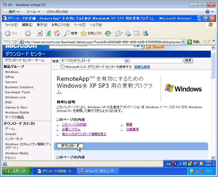
Task: Open the History toolbar icon
Action: click(x=108, y=33)
